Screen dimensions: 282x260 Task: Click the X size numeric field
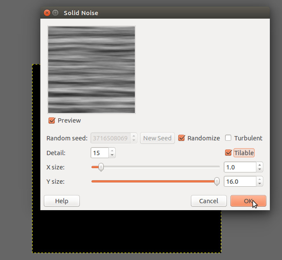click(x=240, y=167)
